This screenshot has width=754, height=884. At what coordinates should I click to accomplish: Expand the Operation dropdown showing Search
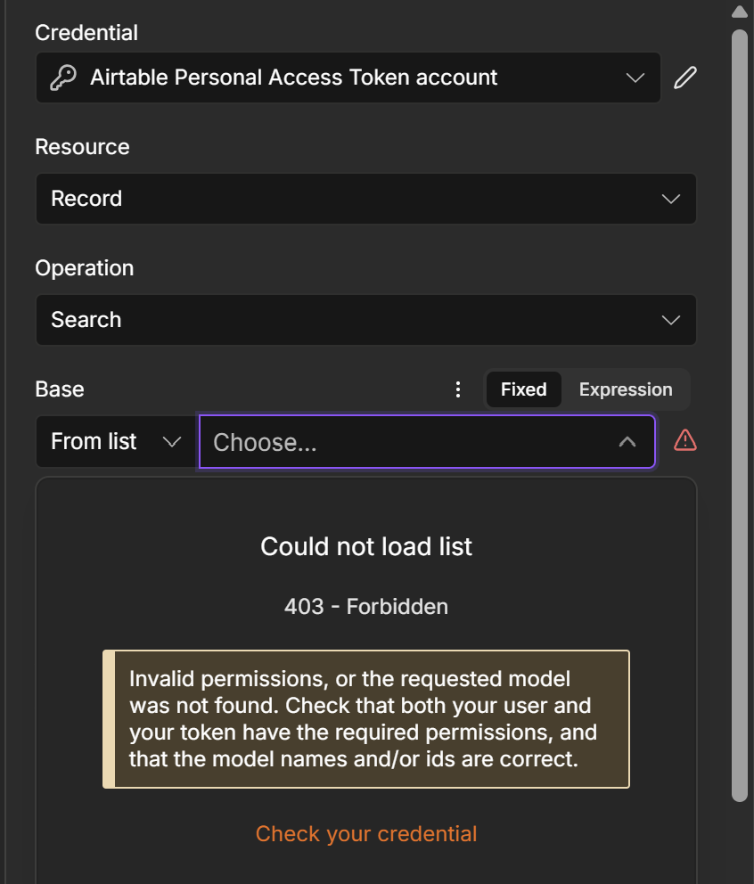[x=366, y=320]
